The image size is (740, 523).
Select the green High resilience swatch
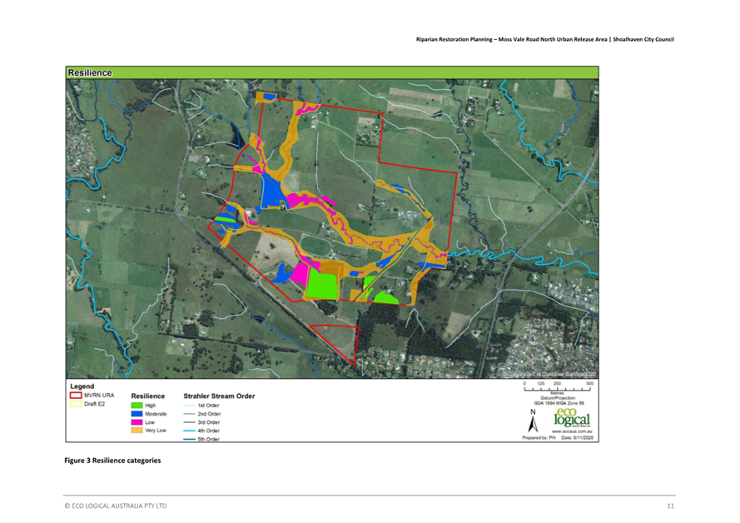click(137, 406)
